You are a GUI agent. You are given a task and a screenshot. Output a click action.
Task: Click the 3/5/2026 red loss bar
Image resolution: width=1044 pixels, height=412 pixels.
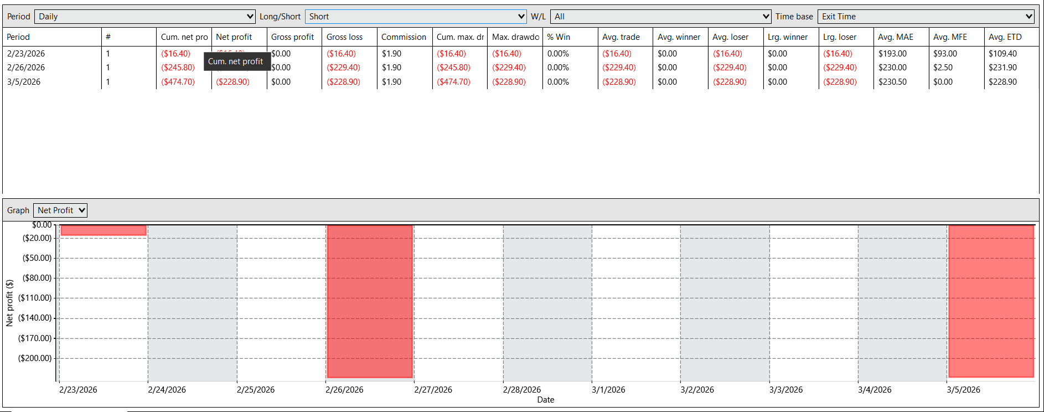(991, 301)
